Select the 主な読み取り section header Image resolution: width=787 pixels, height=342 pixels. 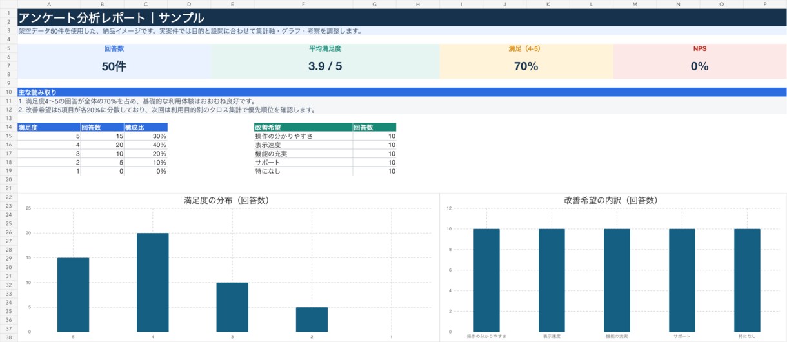point(402,92)
